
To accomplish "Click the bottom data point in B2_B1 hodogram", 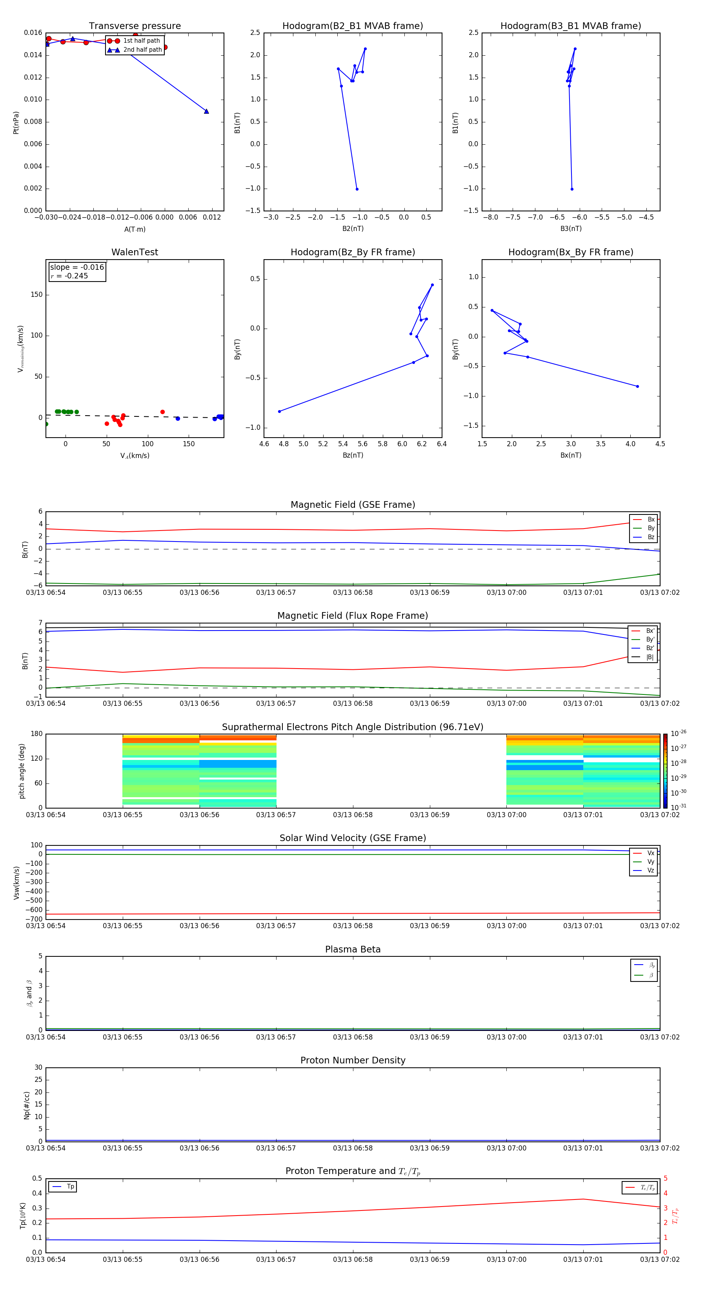I will pyautogui.click(x=357, y=189).
